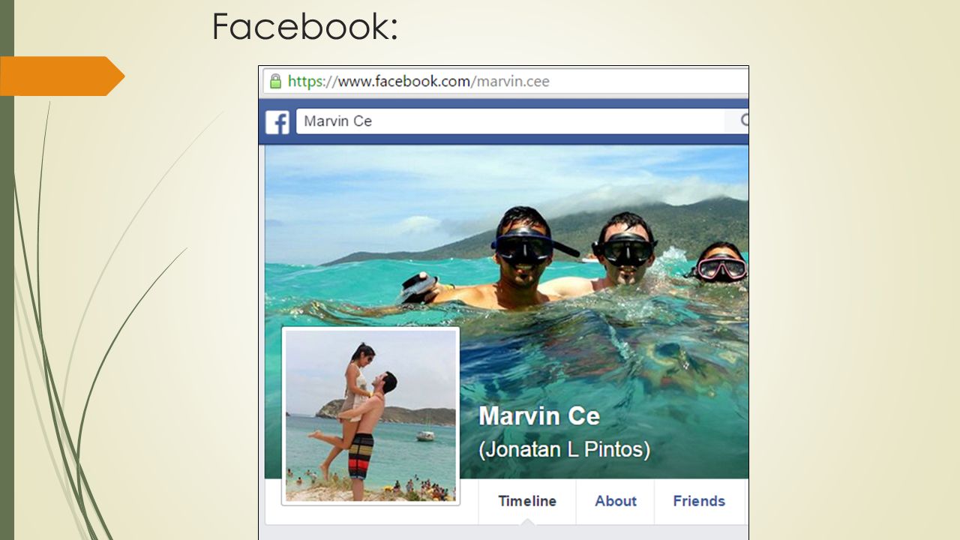Open the profile picture thumbnail
This screenshot has width=960, height=540.
click(370, 415)
